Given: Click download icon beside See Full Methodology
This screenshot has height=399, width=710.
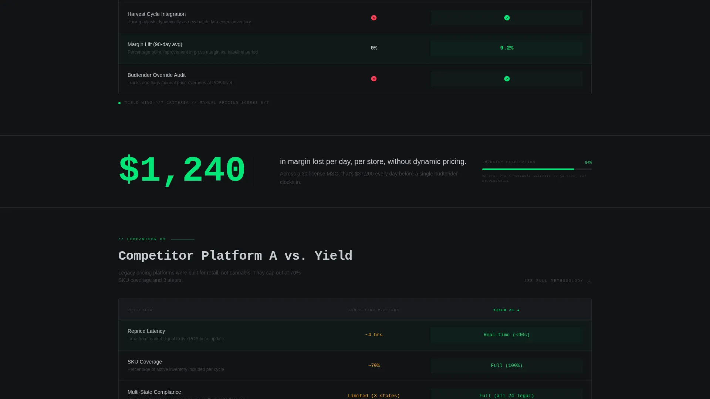Looking at the screenshot, I should tap(589, 281).
